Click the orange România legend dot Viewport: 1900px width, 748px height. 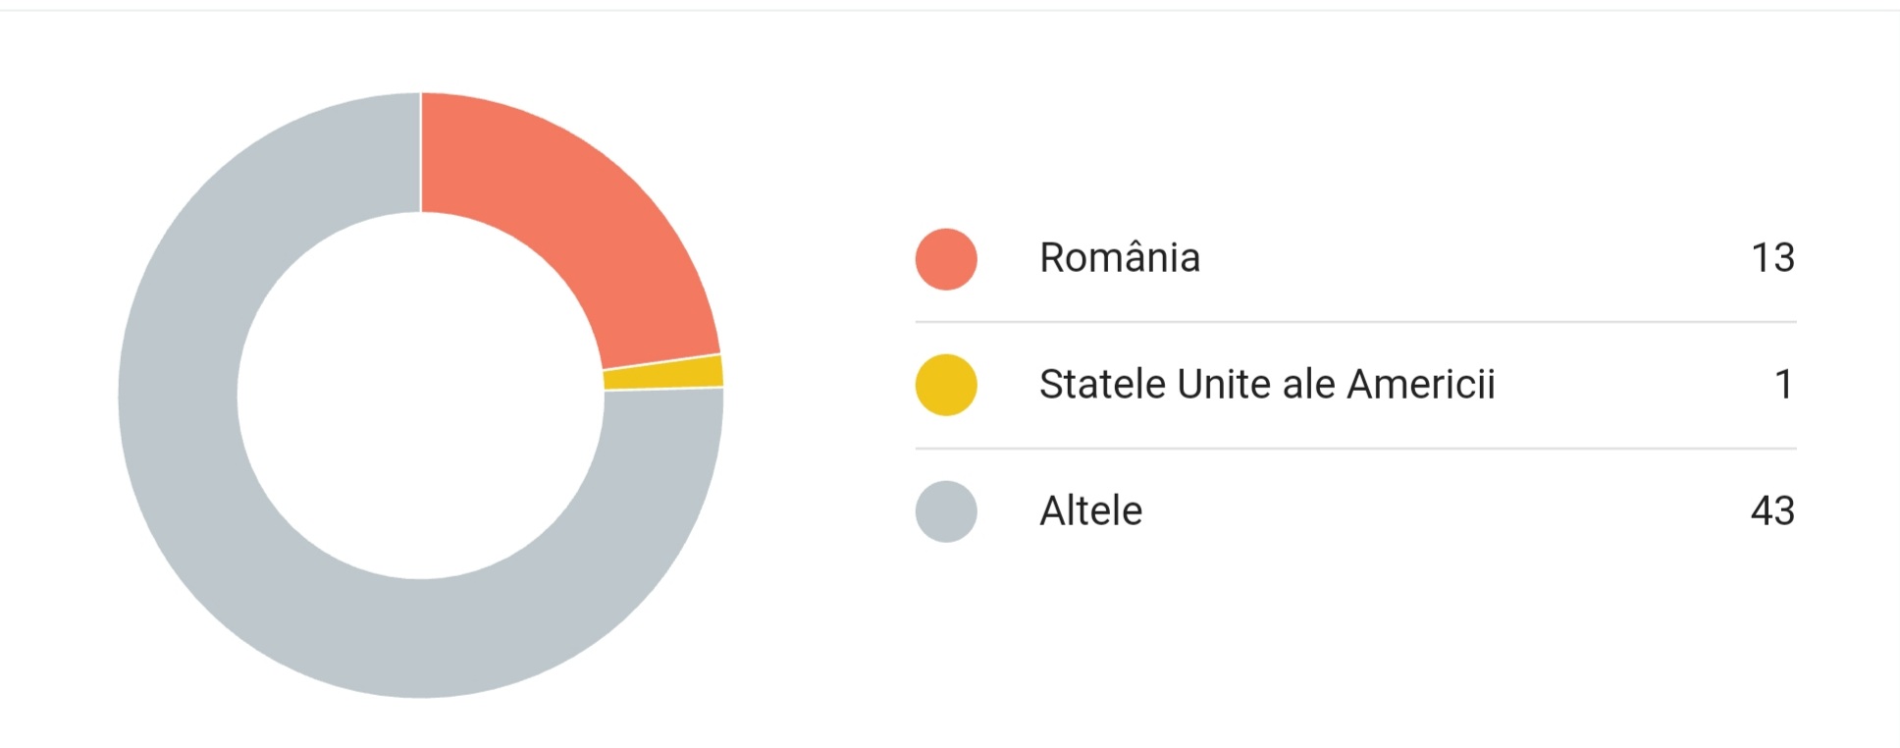946,259
